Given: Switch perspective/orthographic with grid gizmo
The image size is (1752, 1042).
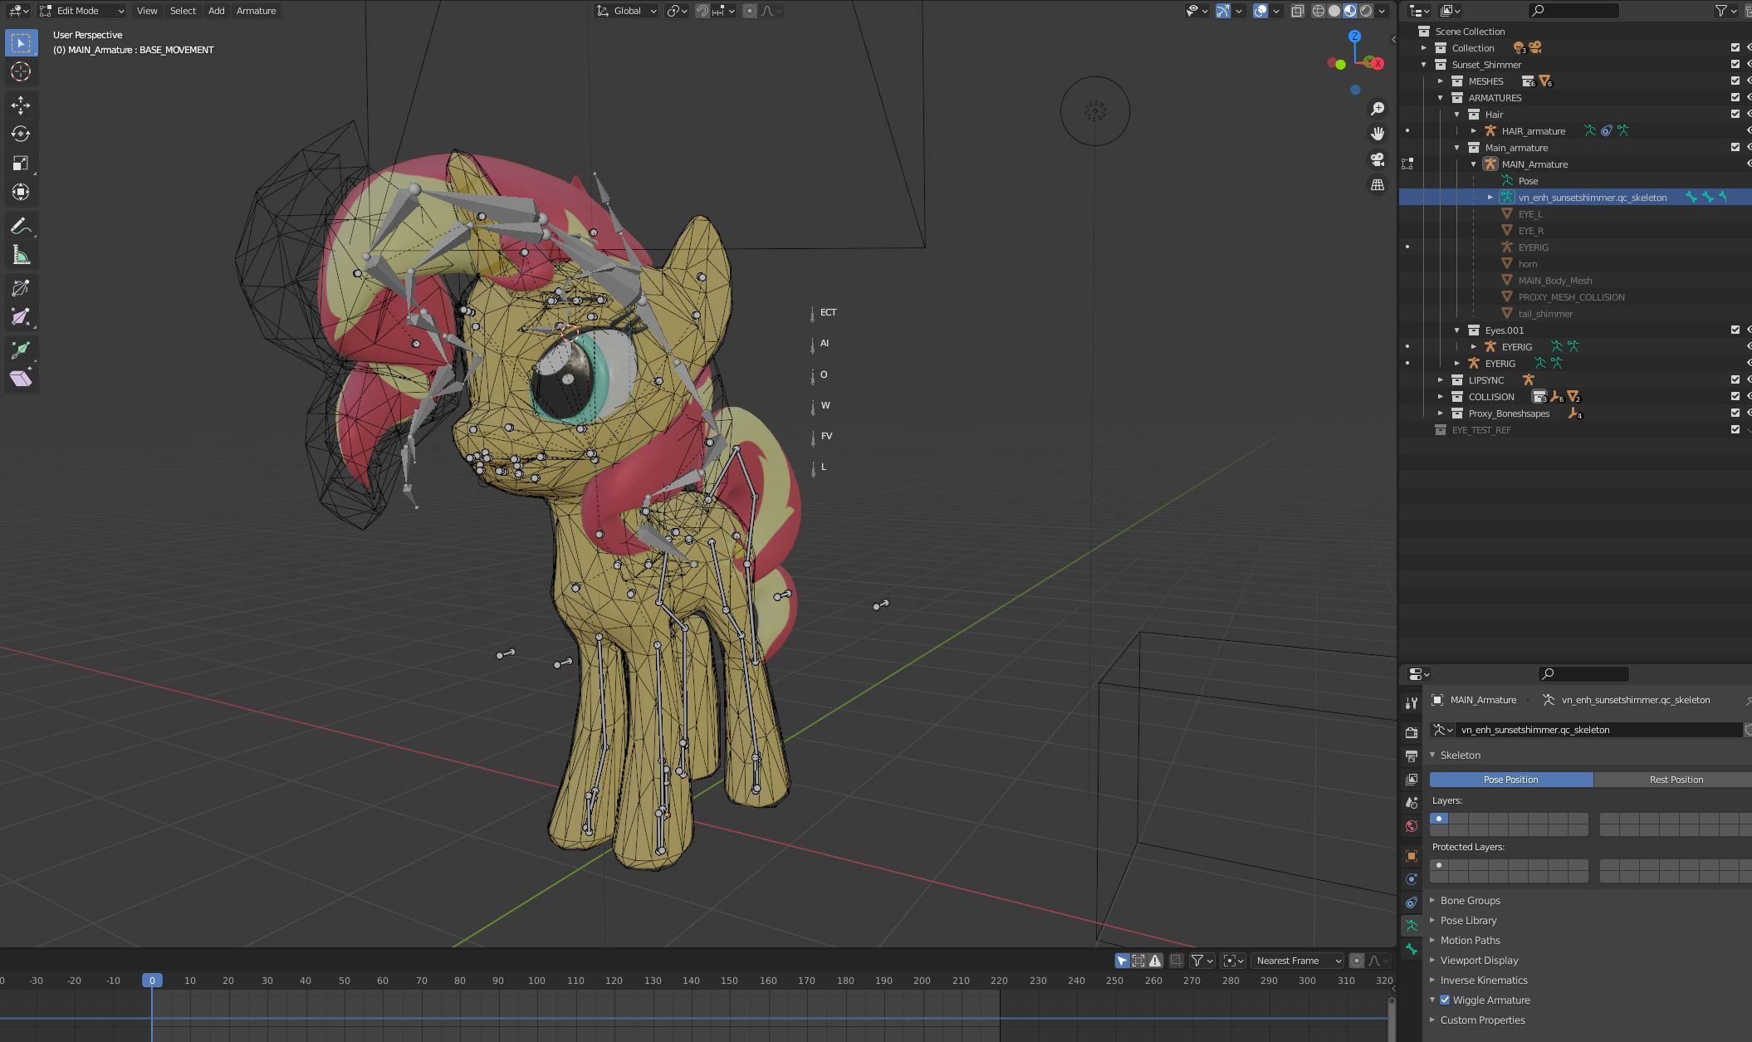Looking at the screenshot, I should 1378,184.
